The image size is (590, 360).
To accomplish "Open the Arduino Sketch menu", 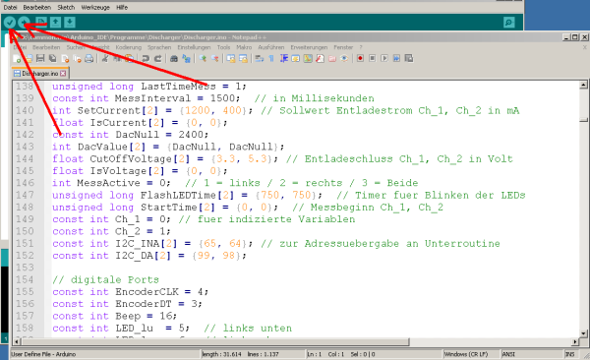I will [66, 8].
